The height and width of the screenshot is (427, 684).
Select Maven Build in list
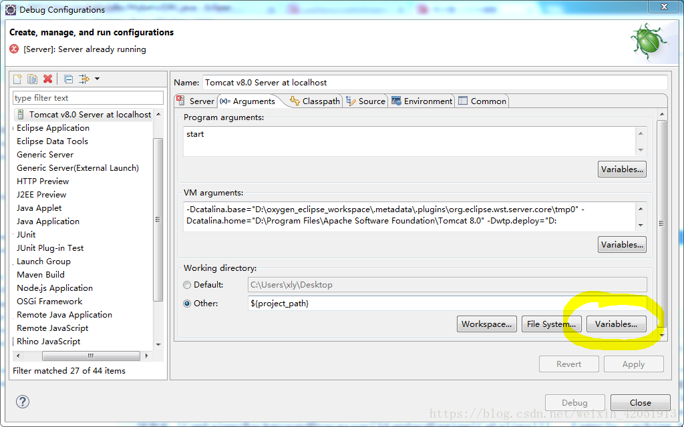click(x=41, y=274)
